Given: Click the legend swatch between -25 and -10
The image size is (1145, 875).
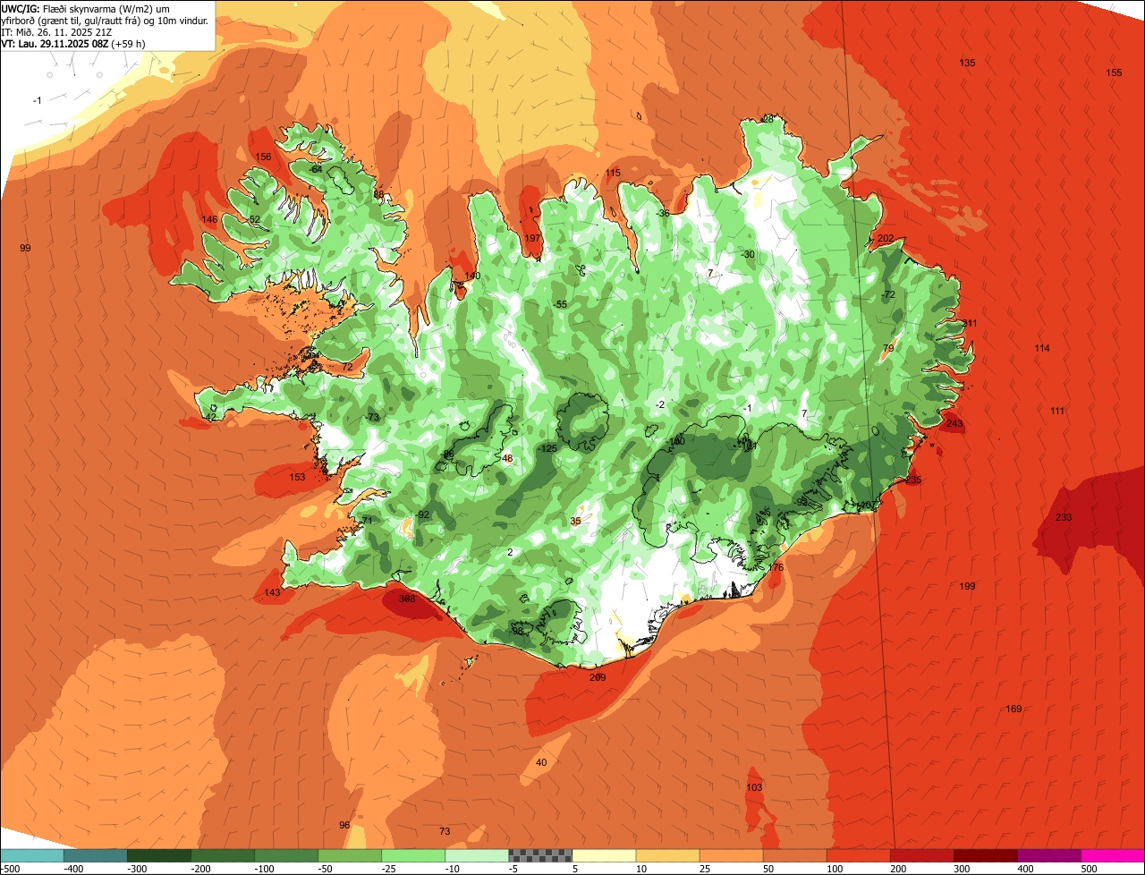Looking at the screenshot, I should 412,856.
